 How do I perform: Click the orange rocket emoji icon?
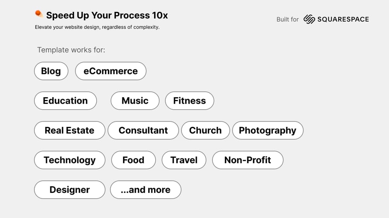[x=39, y=14]
